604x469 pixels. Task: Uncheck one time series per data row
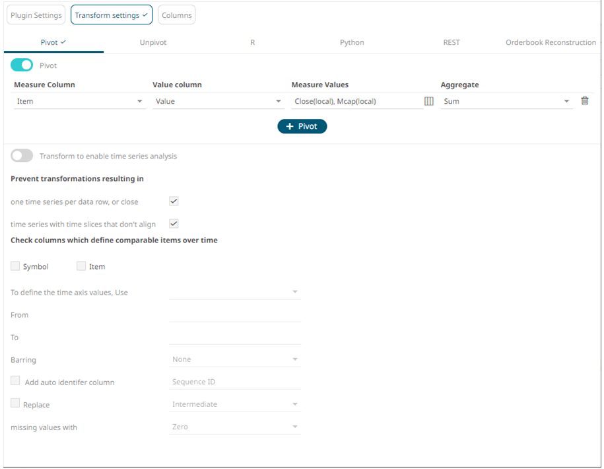[174, 201]
